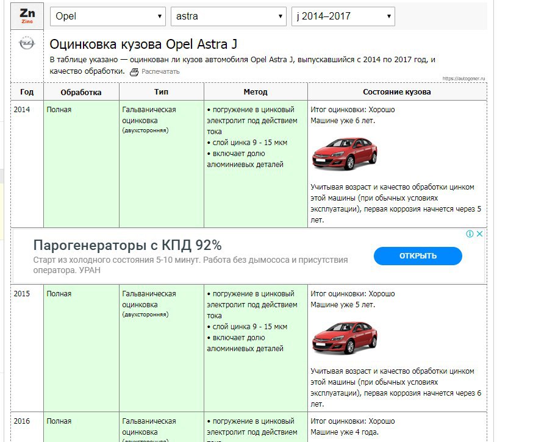Open the Opel make dropdown
Image resolution: width=533 pixels, height=442 pixels.
[x=108, y=16]
